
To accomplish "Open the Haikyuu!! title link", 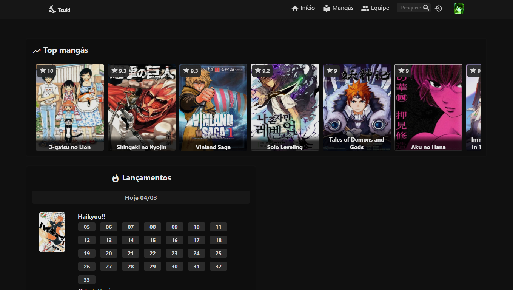I will 91,216.
